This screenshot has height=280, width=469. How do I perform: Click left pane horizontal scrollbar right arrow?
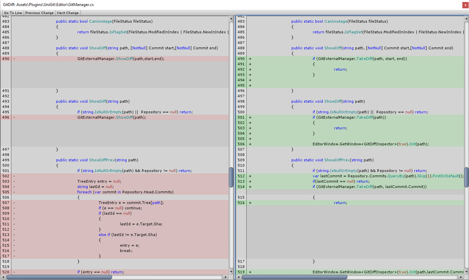(226, 277)
